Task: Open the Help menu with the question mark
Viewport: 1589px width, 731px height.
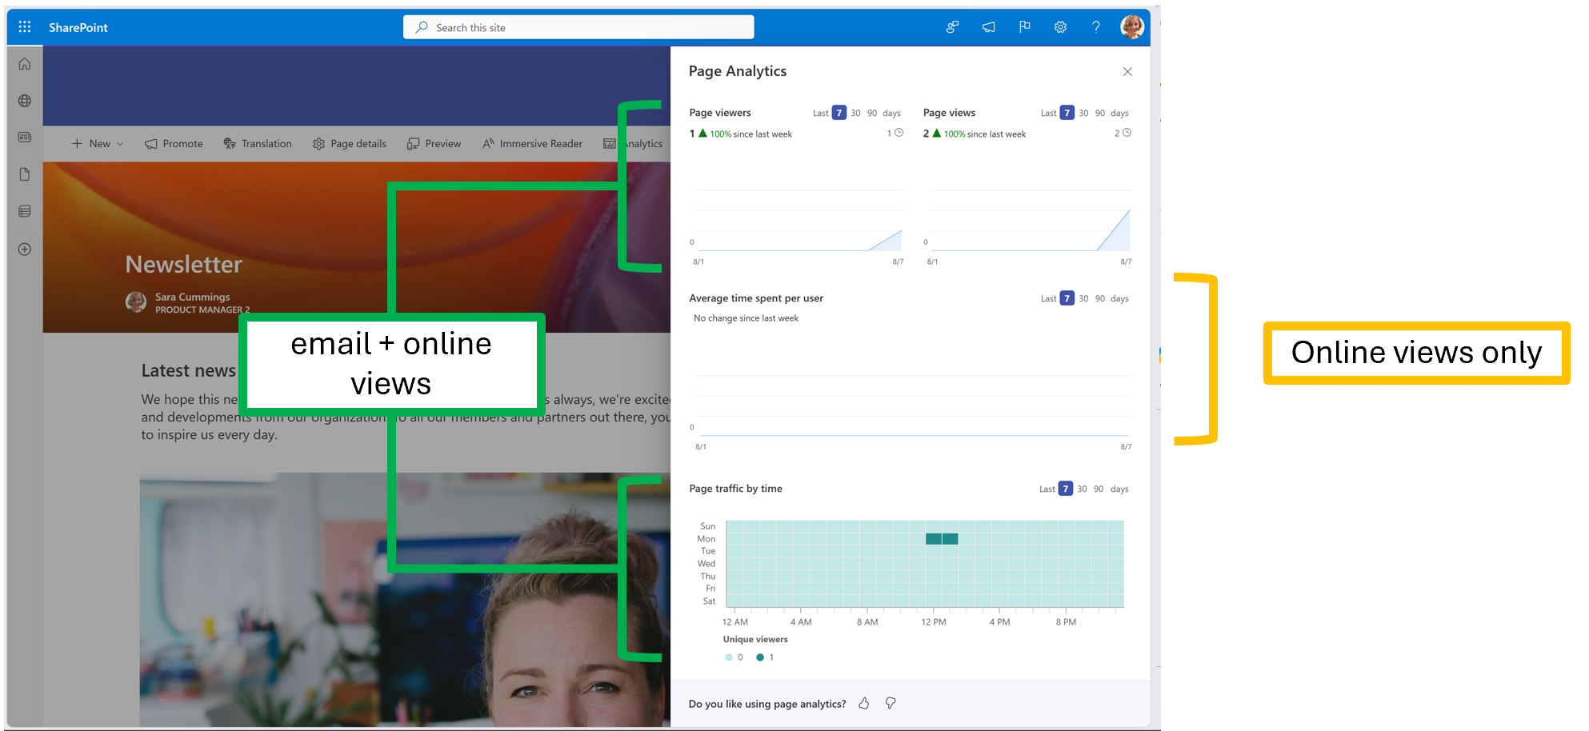Action: (x=1096, y=26)
